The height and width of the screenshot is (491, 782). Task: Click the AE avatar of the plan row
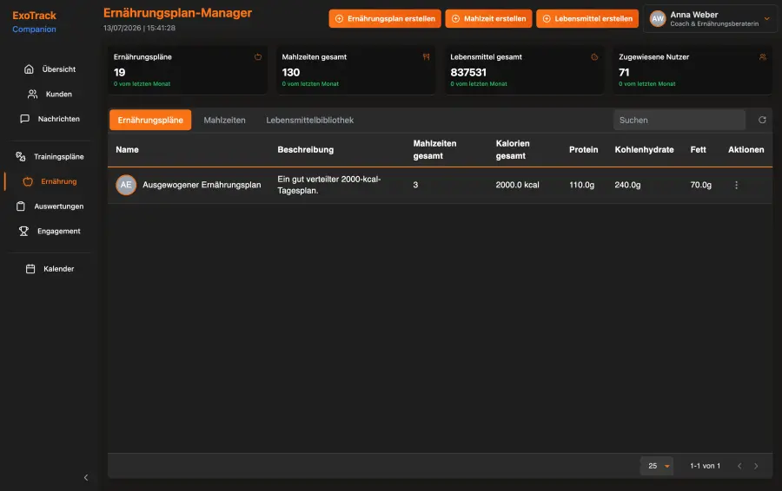coord(126,185)
